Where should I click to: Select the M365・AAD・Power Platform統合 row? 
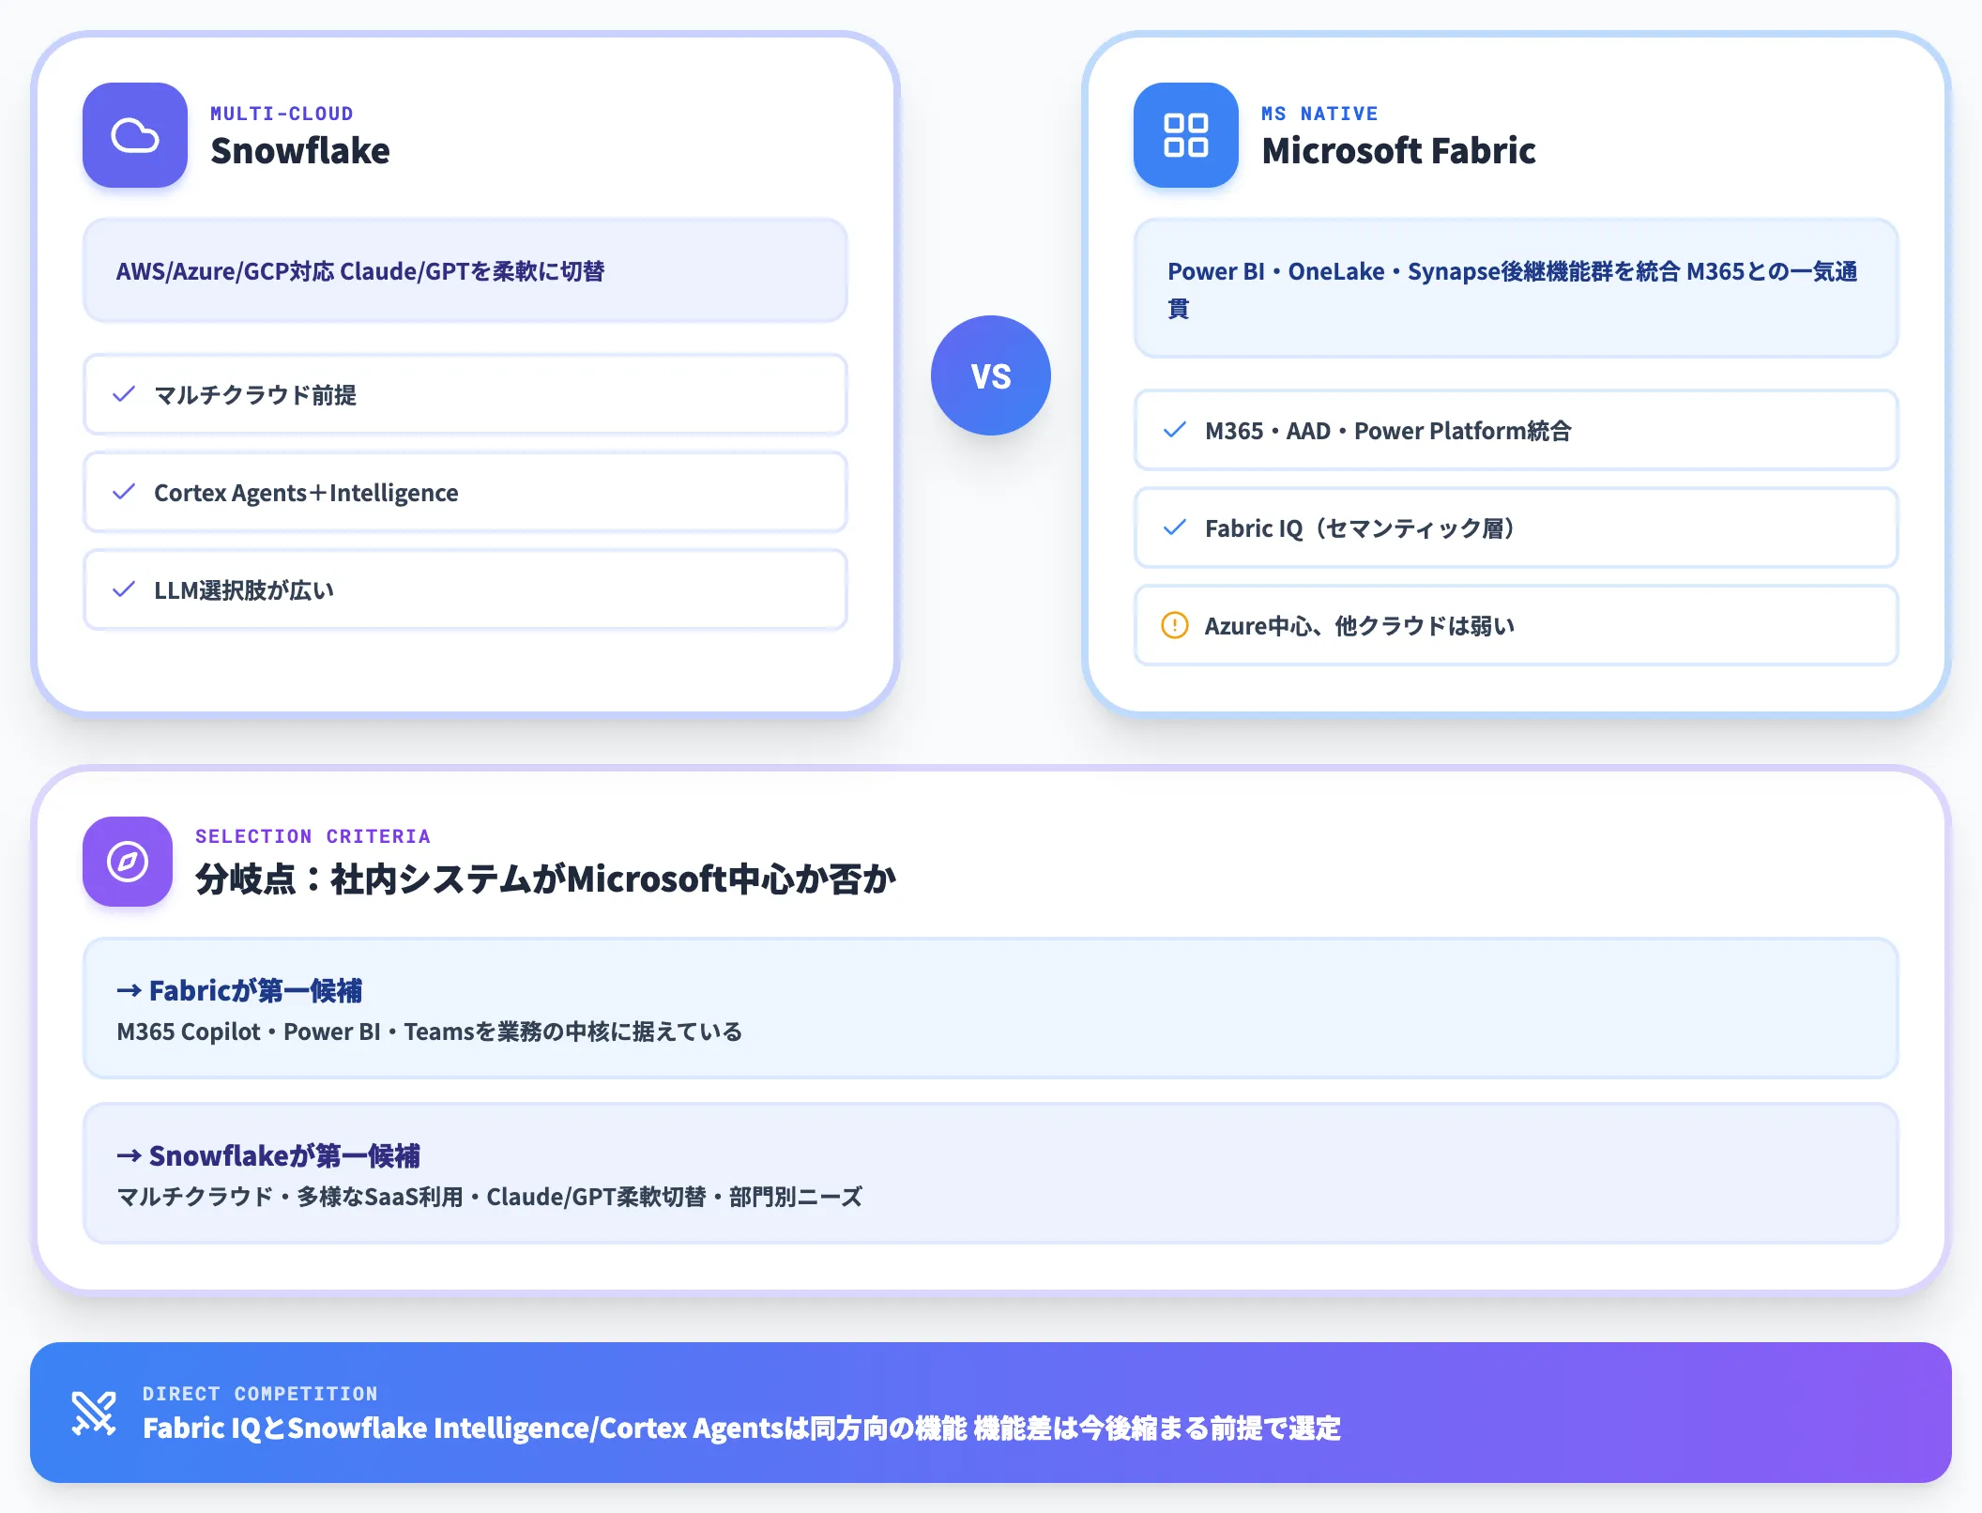(x=1517, y=430)
